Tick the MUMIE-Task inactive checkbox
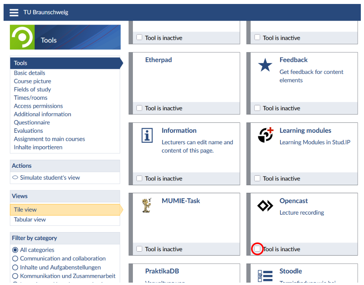This screenshot has width=364, height=285. [x=139, y=249]
